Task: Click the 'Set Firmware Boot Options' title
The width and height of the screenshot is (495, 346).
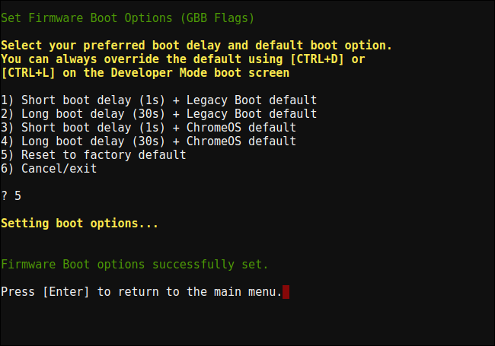Action: point(87,18)
